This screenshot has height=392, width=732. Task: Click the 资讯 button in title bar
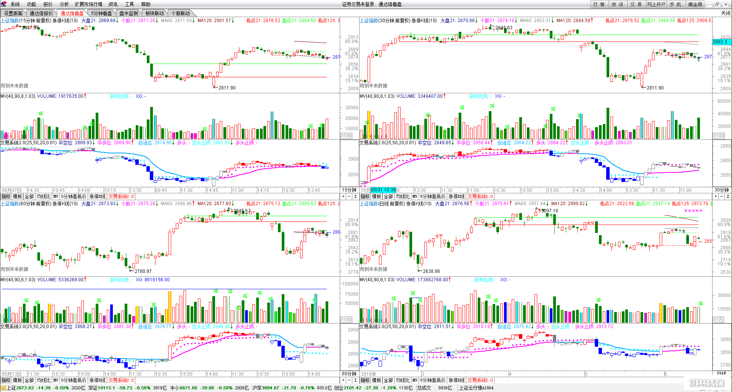(618, 4)
